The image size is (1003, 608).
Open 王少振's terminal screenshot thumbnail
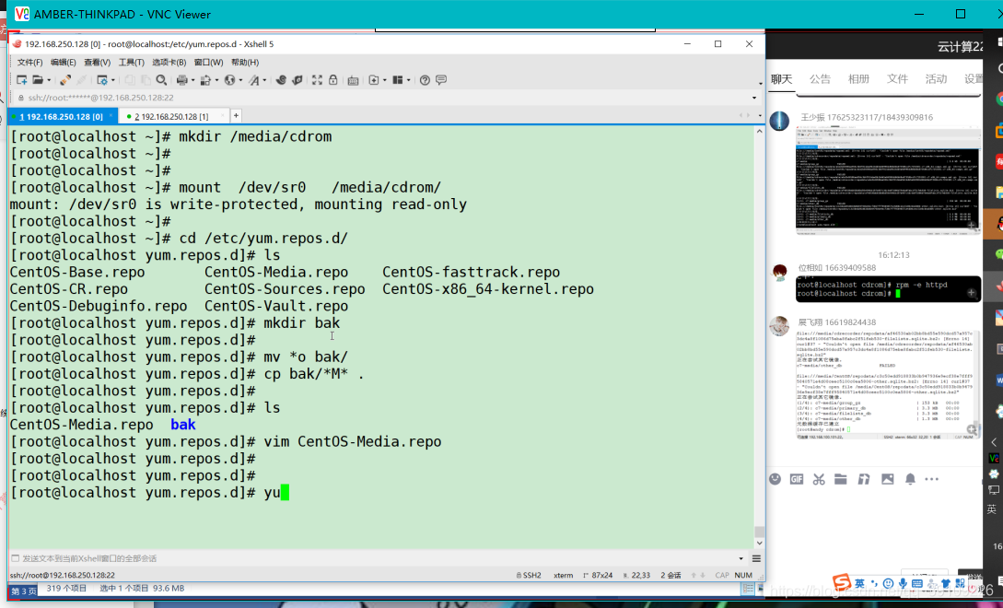click(x=888, y=181)
